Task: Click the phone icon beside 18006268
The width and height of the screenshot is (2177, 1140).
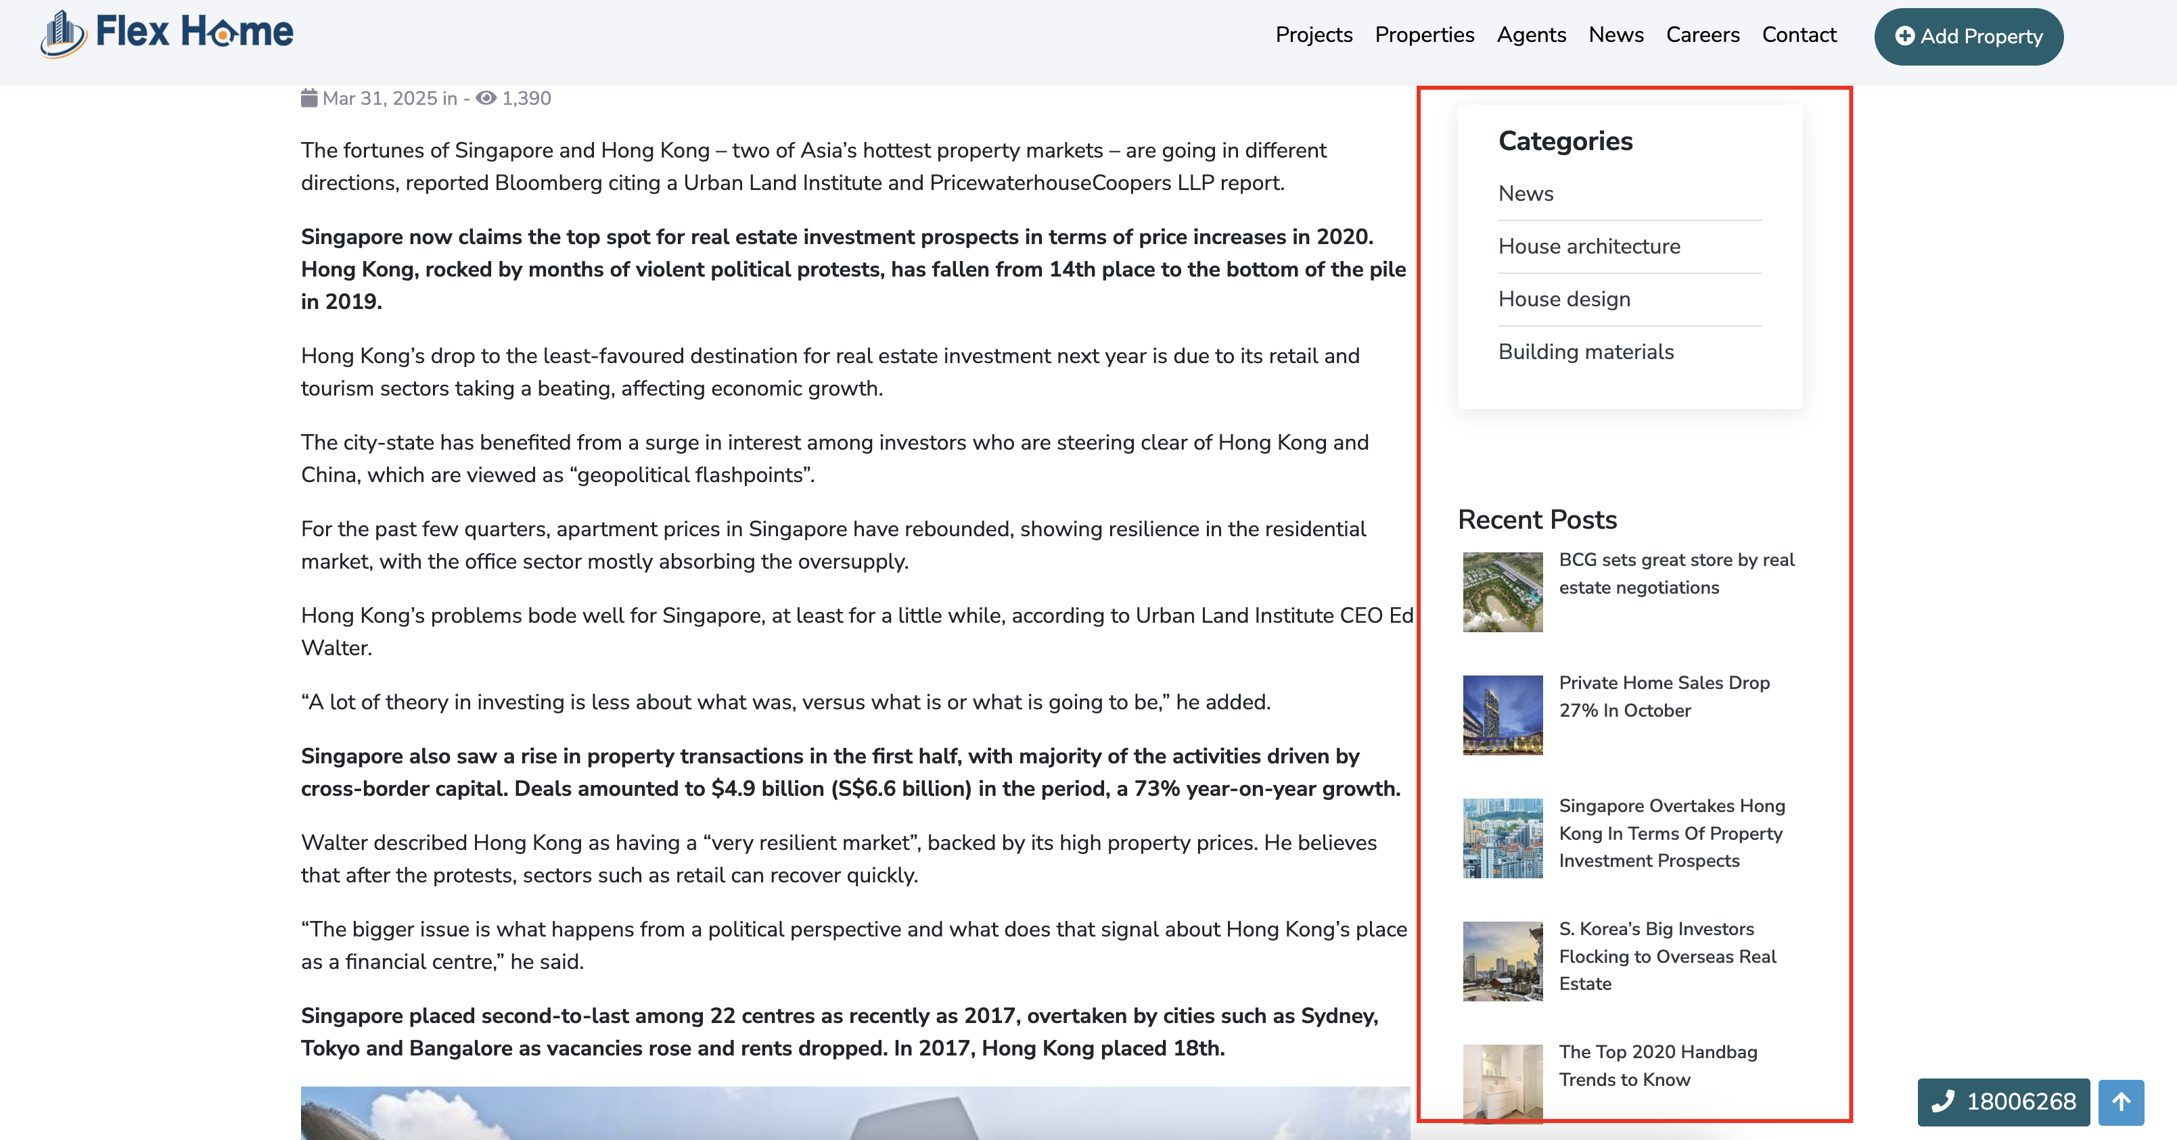Action: coord(1943,1101)
